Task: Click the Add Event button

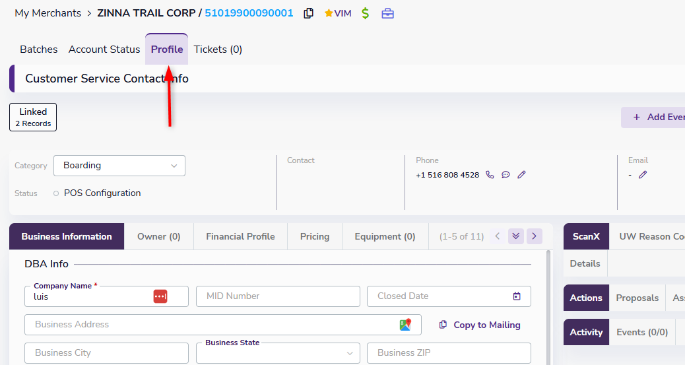Action: tap(653, 117)
